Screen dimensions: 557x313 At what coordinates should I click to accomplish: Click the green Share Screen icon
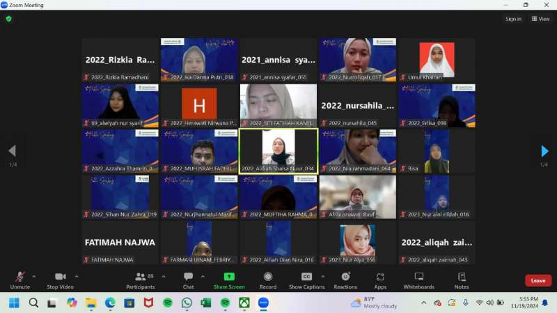[x=229, y=277]
